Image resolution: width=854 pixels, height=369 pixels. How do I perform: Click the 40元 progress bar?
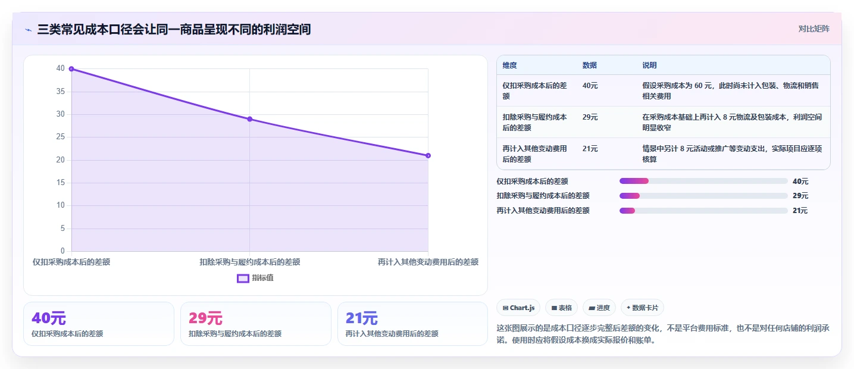click(x=703, y=181)
